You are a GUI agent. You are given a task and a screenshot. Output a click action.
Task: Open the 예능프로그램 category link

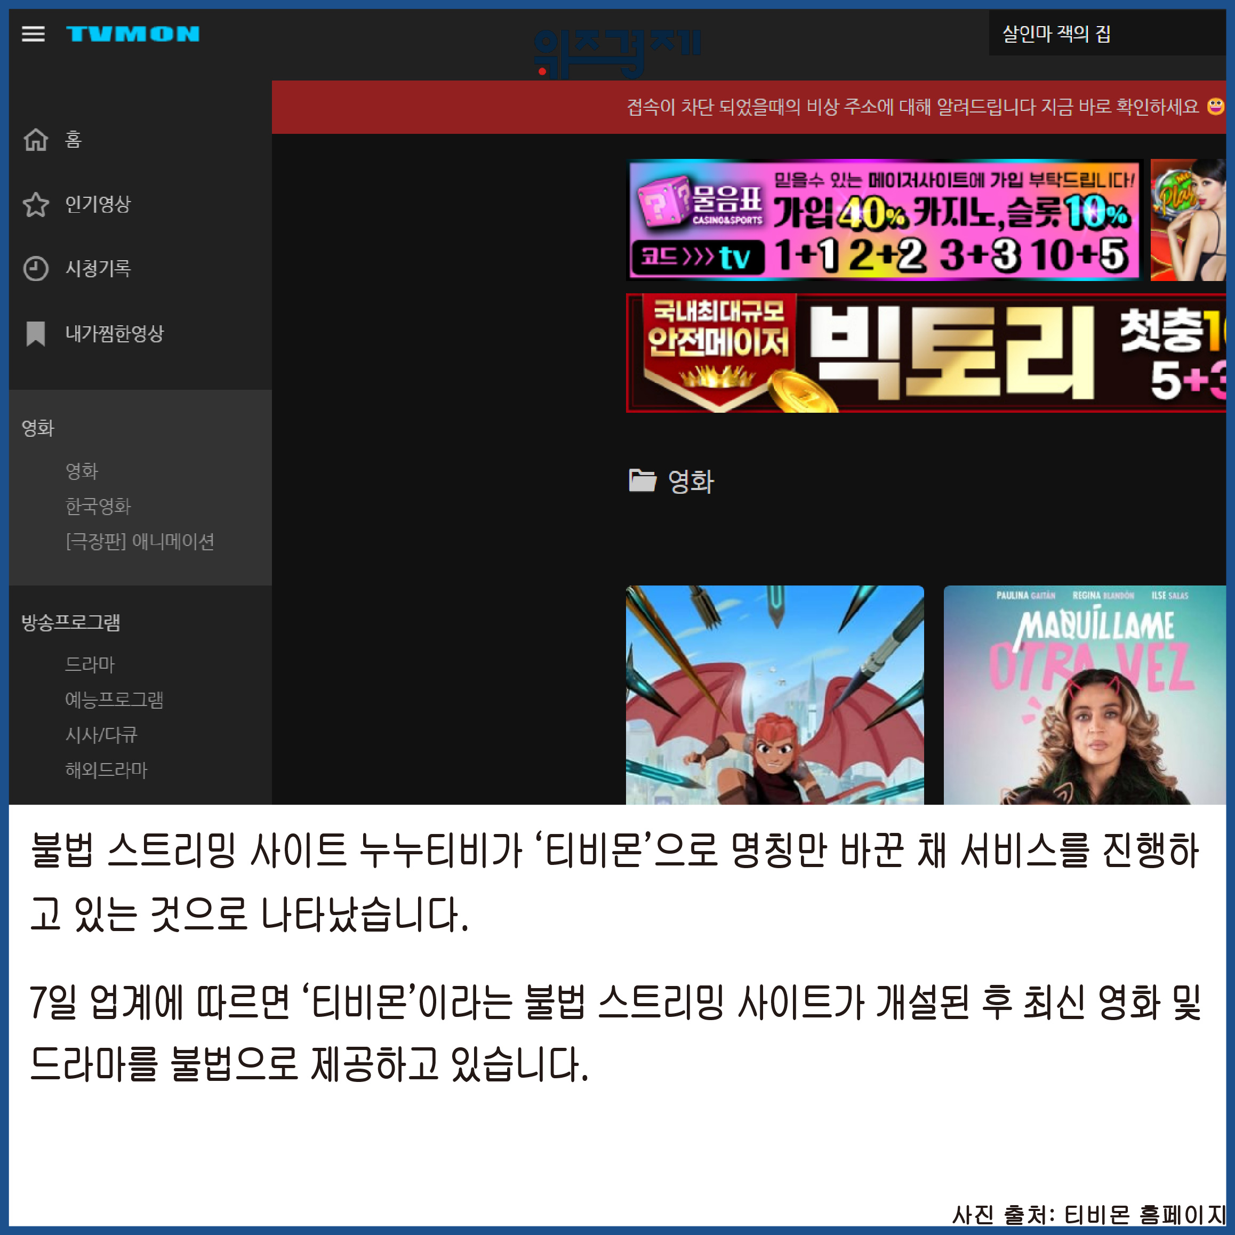click(x=114, y=699)
